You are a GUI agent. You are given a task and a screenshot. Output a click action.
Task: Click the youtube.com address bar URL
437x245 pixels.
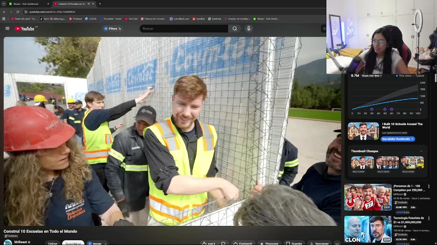tap(52, 12)
